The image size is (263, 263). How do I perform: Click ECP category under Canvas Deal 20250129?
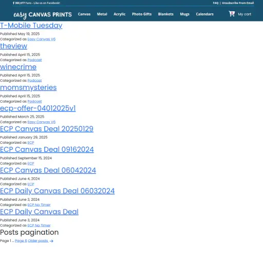coord(31,143)
